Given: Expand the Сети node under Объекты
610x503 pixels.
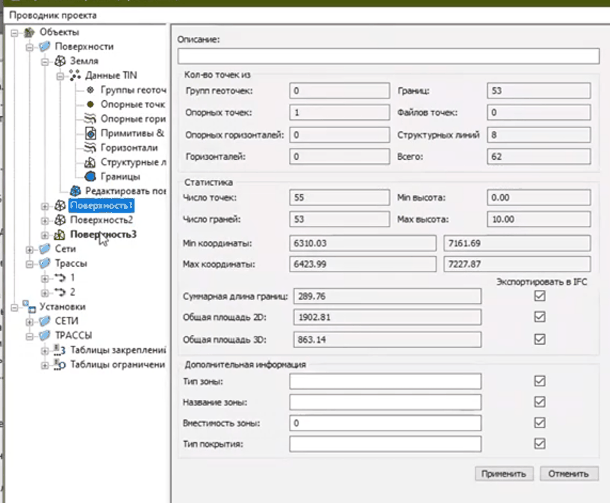Looking at the screenshot, I should pyautogui.click(x=30, y=249).
